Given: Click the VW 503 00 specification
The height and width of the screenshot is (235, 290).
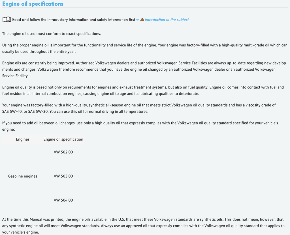Looking at the screenshot, I should 63,176.
